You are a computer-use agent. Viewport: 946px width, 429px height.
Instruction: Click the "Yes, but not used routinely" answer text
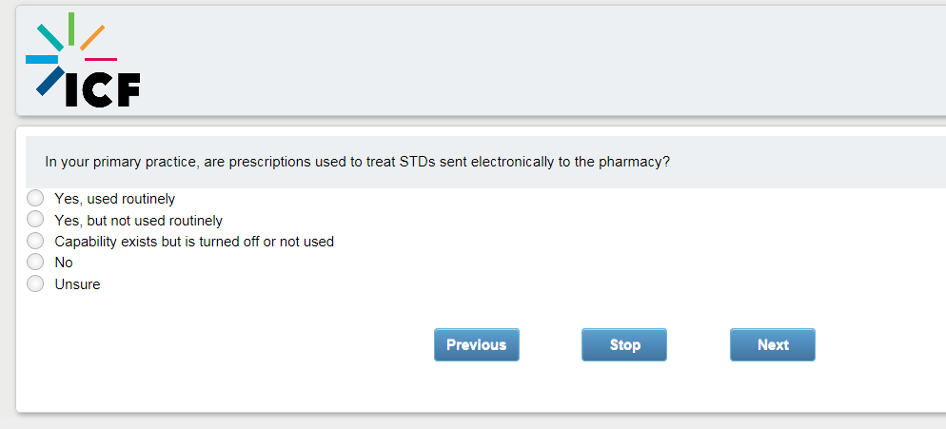138,221
